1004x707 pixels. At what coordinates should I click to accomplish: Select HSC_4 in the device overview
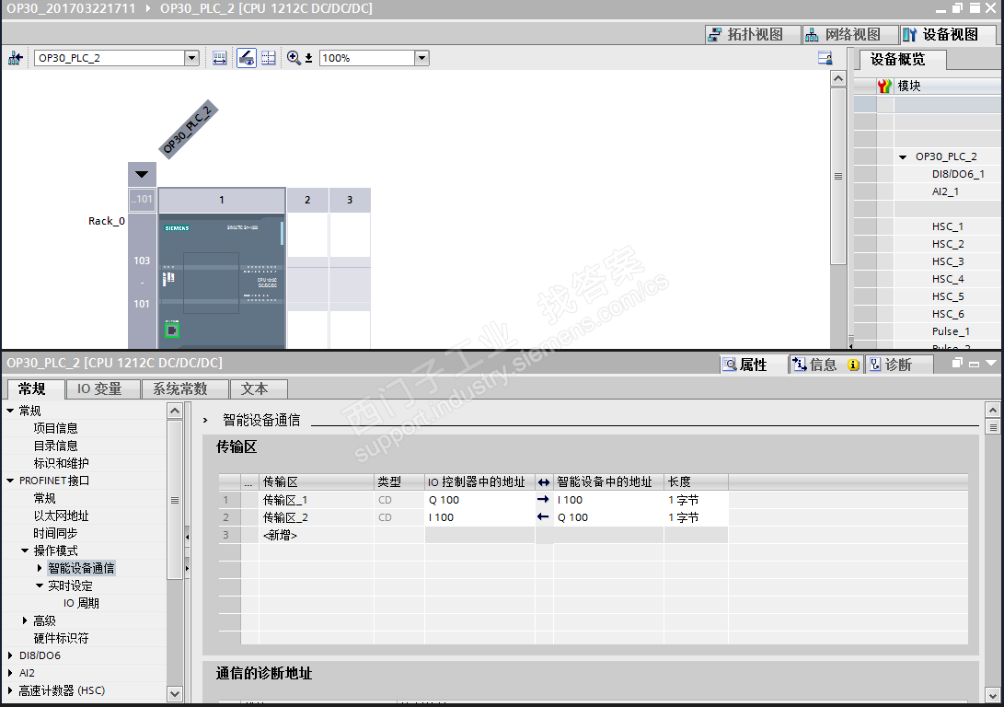(948, 279)
